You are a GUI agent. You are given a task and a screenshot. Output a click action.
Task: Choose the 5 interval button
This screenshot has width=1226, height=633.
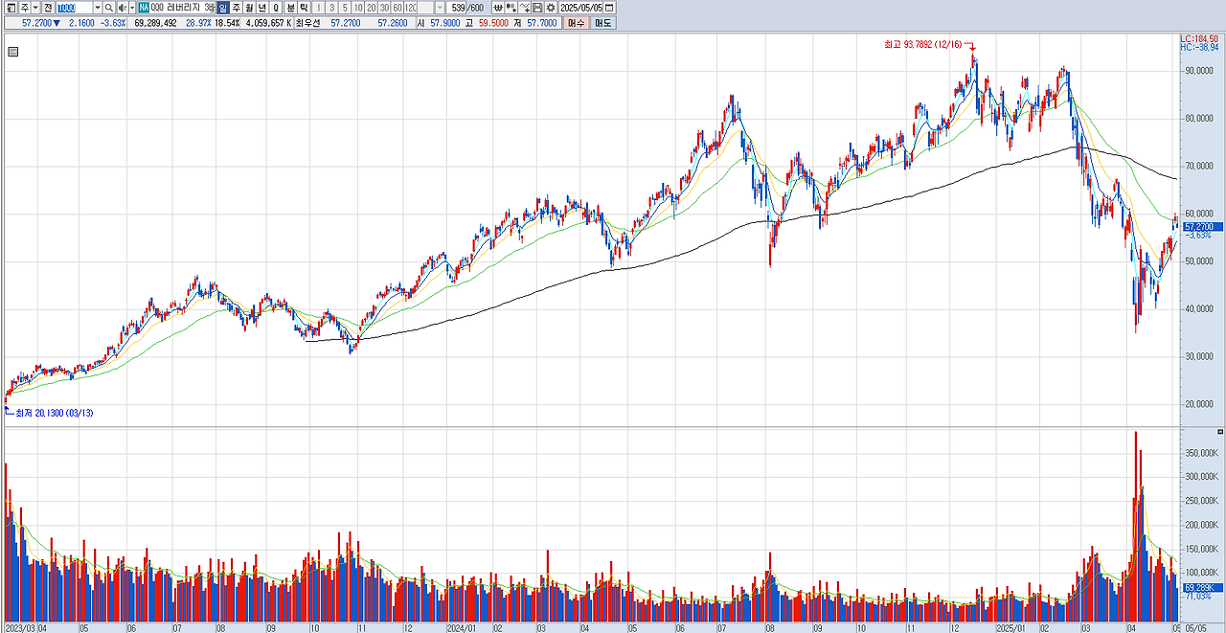pos(345,8)
